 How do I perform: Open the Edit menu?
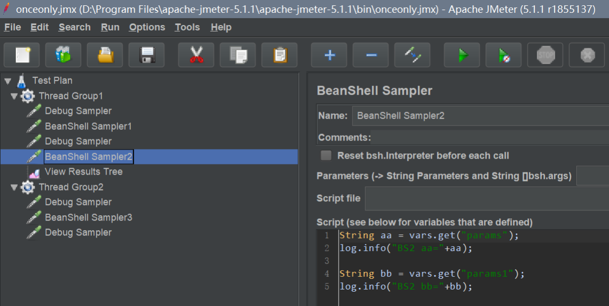click(40, 27)
